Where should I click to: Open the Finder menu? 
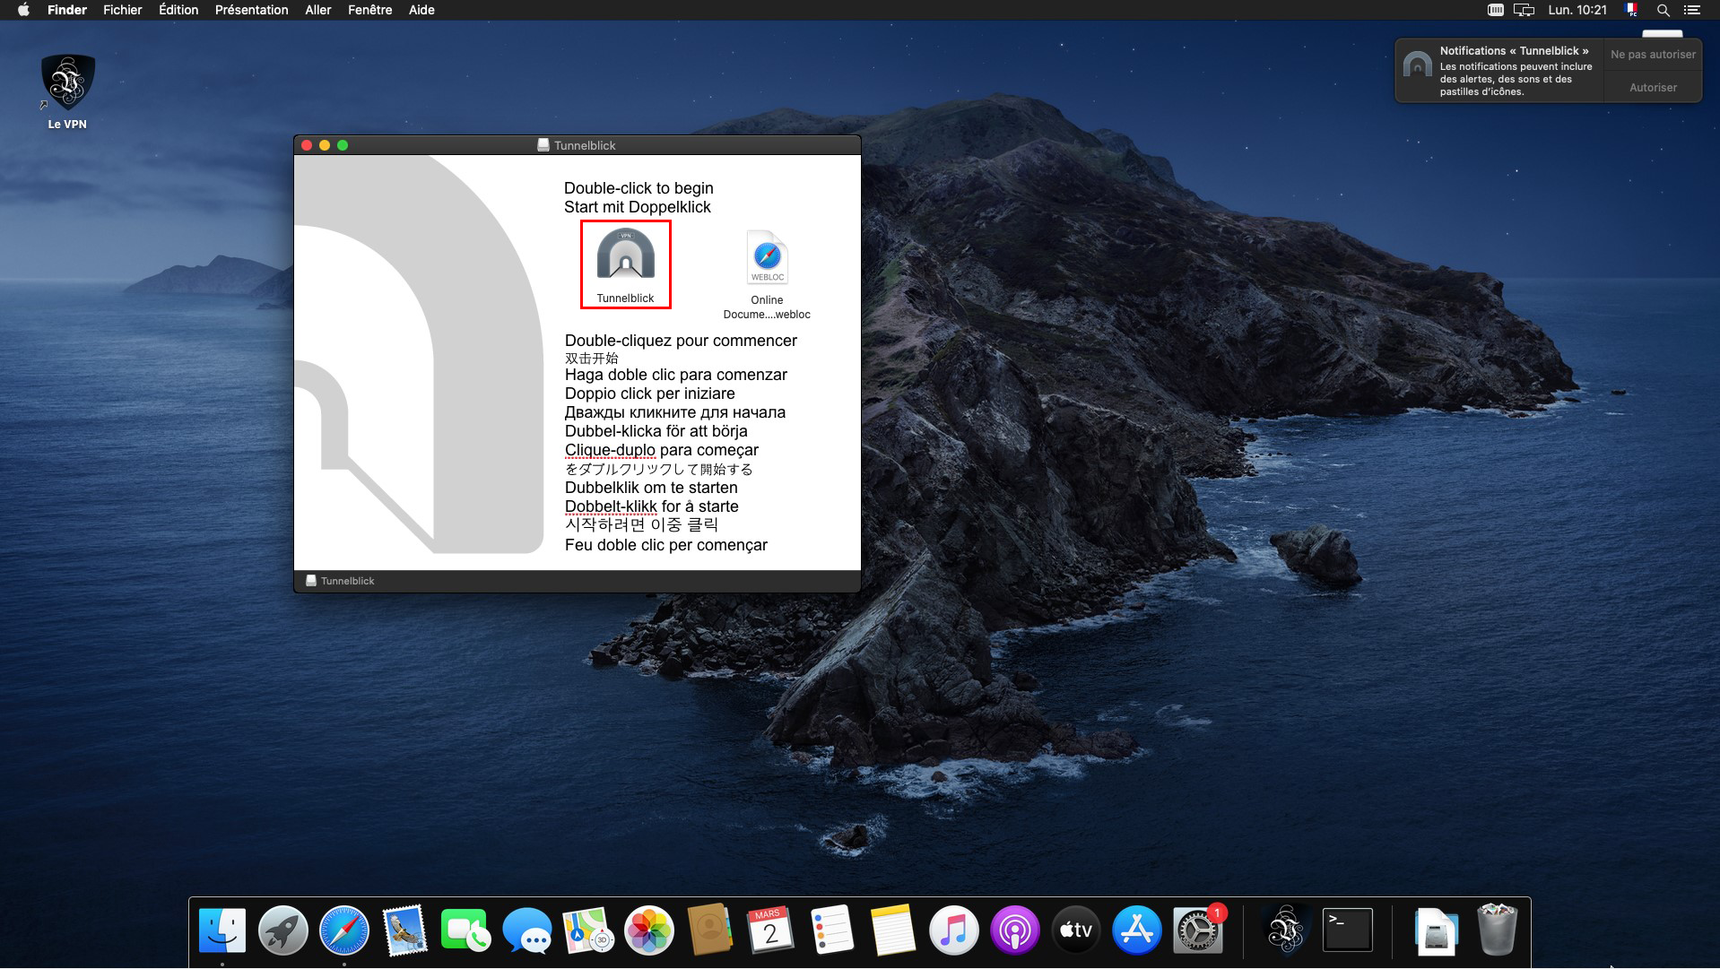click(x=67, y=10)
